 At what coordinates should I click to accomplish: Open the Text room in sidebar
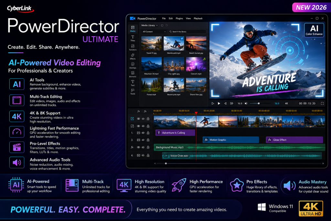133,83
